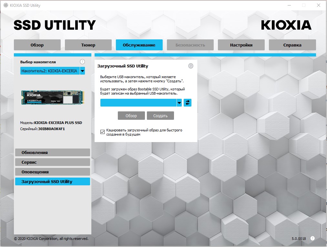The height and width of the screenshot is (247, 327).
Task: Open the Справка tab
Action: 292,45
